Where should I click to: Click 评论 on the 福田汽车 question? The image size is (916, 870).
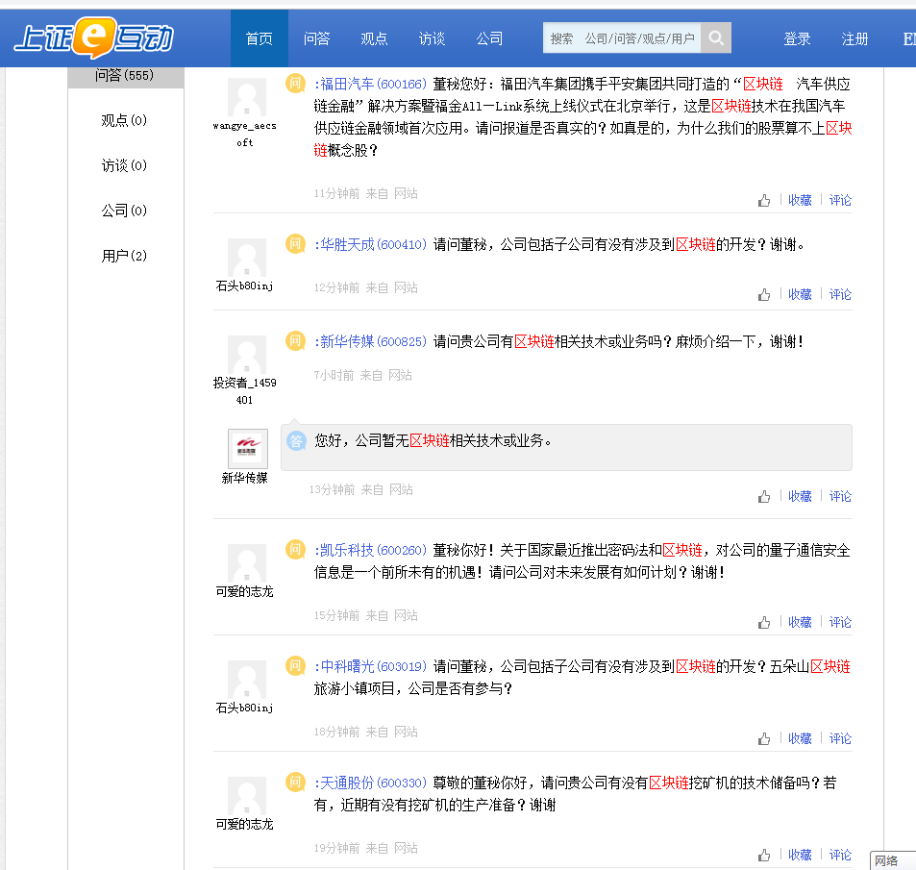(x=840, y=200)
